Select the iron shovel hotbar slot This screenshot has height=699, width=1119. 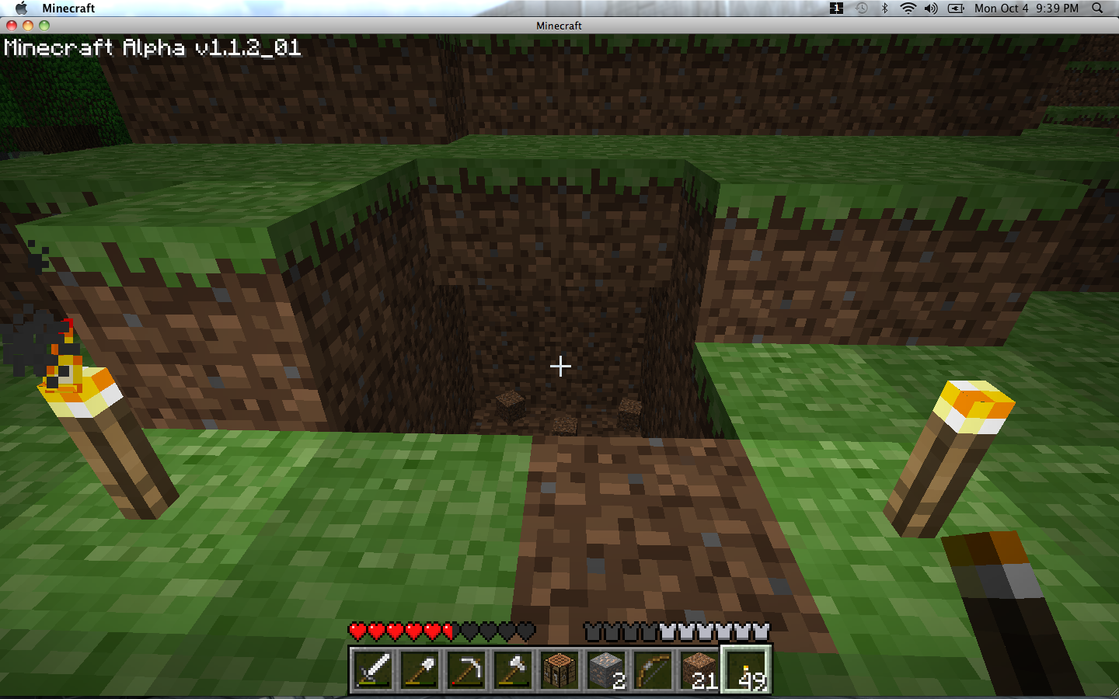pos(420,669)
